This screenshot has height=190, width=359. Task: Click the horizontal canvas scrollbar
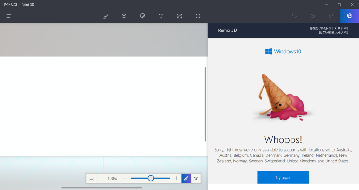[102, 188]
